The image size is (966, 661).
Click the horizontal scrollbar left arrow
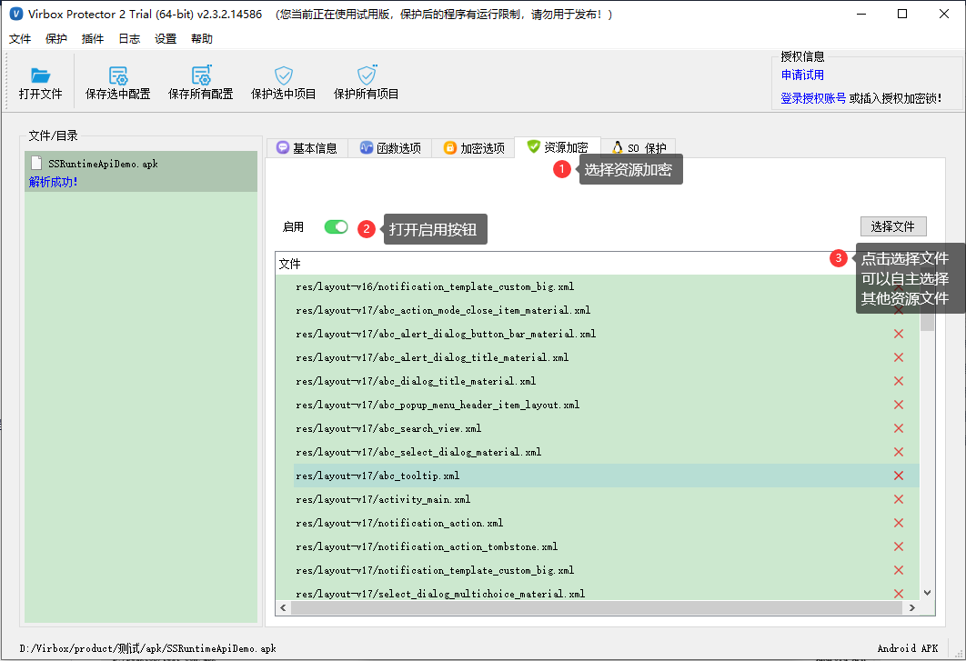[284, 607]
